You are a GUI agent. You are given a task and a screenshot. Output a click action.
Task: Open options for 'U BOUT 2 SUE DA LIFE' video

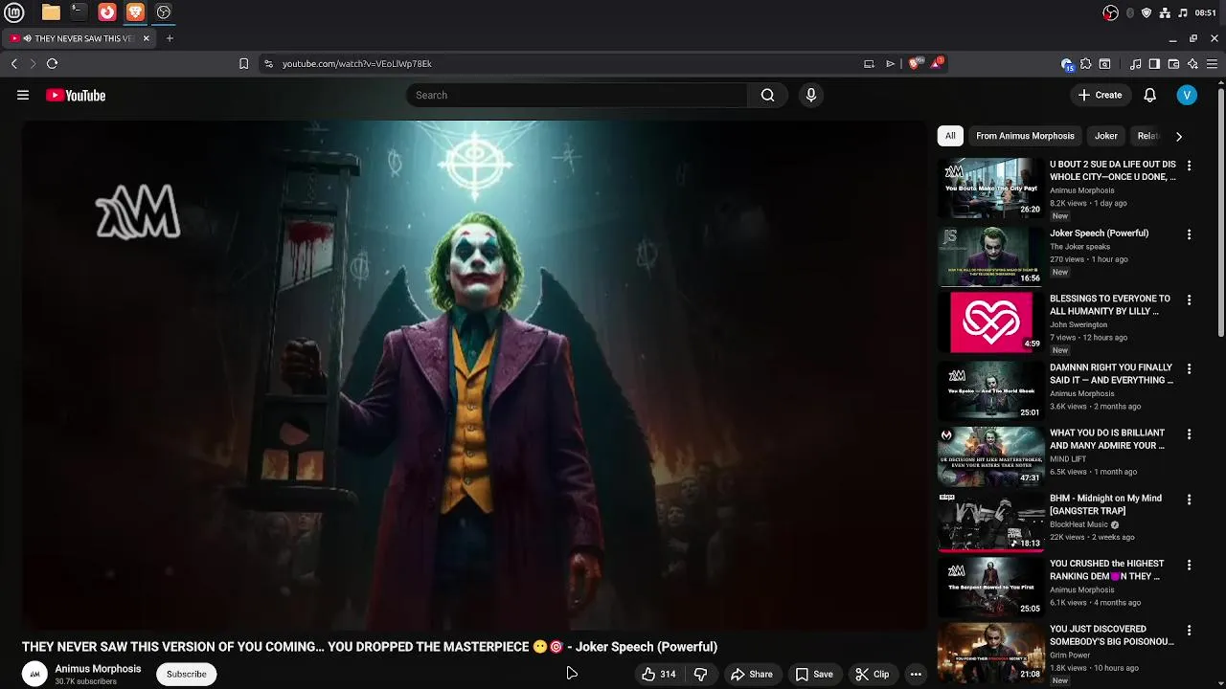[x=1189, y=166]
